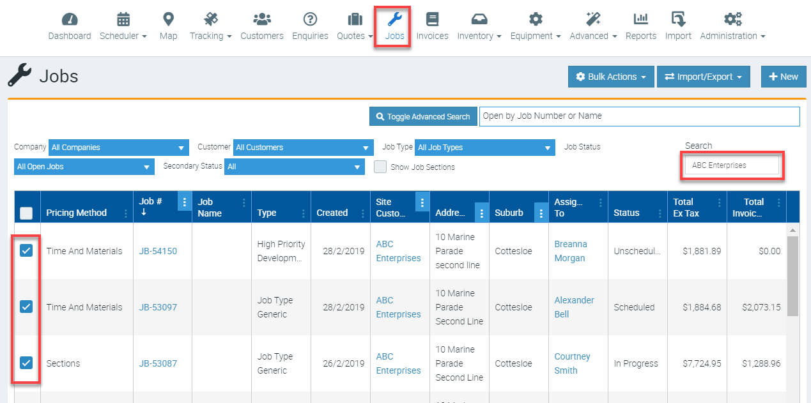Viewport: 811px width, 403px height.
Task: Click the Enquiries question mark icon
Action: point(310,19)
